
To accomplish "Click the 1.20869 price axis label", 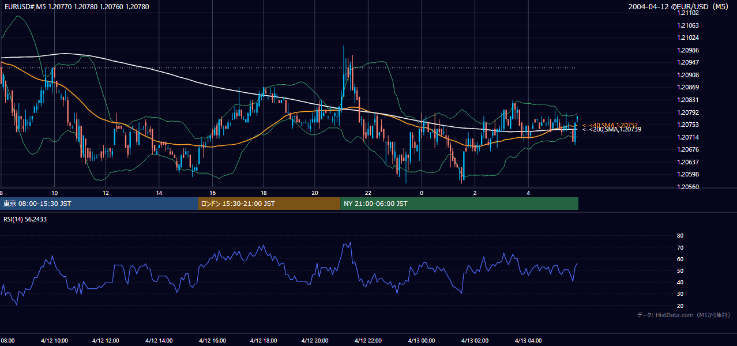I will point(688,87).
